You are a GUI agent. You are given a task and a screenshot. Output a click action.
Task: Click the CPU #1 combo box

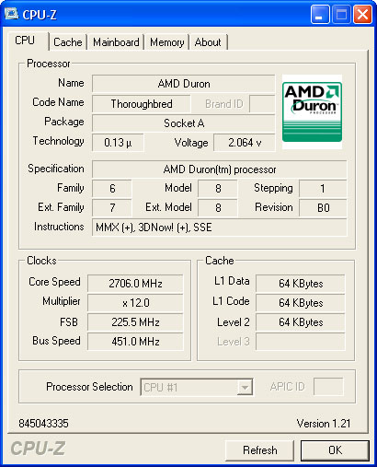click(197, 387)
